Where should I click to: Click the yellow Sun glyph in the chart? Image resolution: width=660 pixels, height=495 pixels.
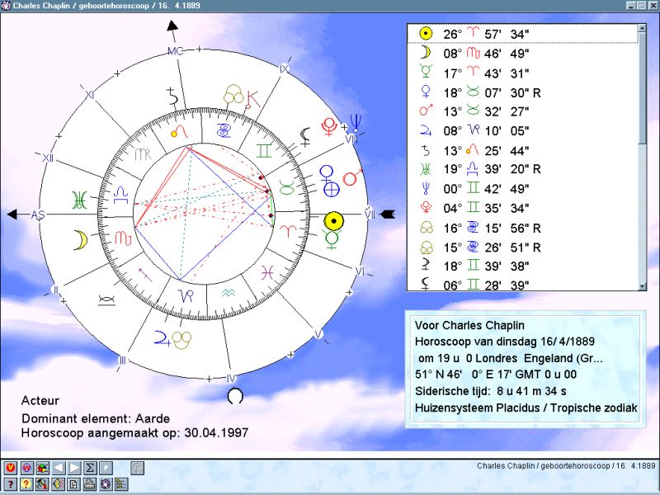click(x=334, y=220)
